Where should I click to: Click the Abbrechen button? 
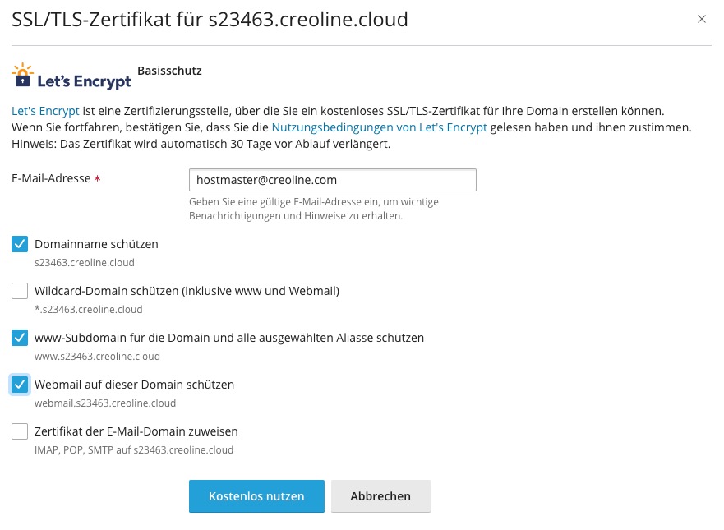pyautogui.click(x=380, y=496)
